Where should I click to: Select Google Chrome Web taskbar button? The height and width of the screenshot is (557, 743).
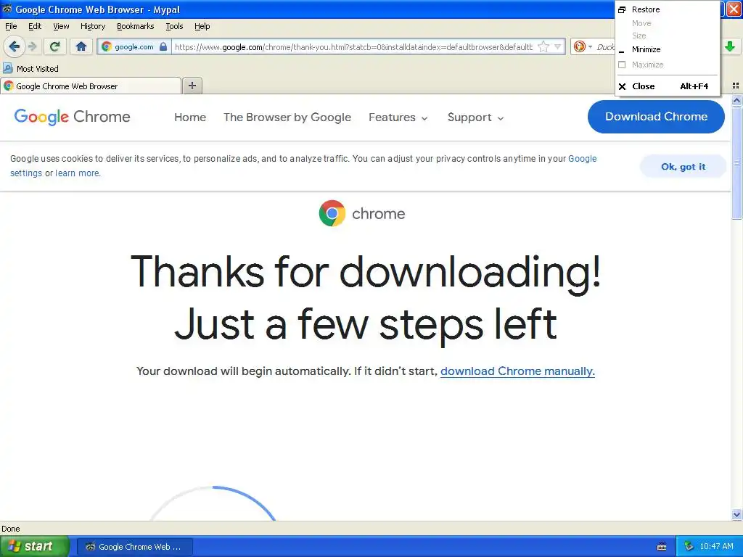[x=134, y=547]
